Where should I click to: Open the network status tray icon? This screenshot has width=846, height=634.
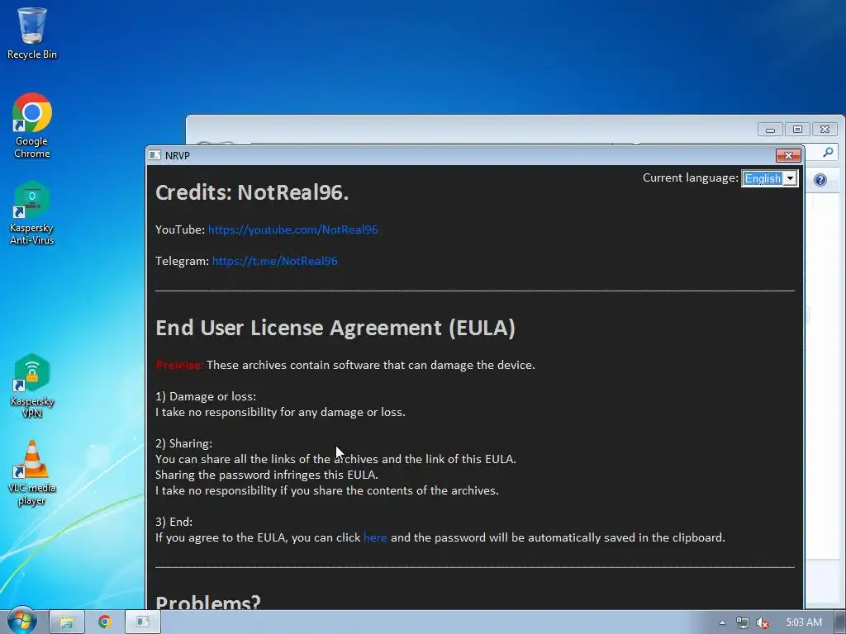pyautogui.click(x=743, y=622)
